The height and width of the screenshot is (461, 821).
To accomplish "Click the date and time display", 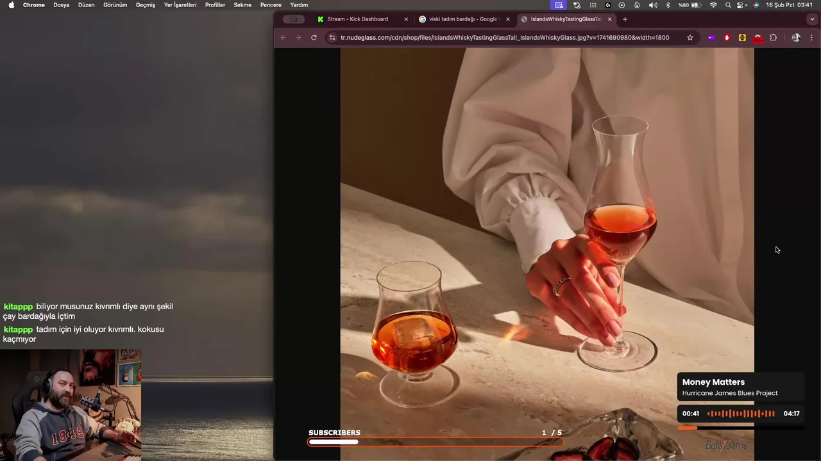I will click(790, 4).
